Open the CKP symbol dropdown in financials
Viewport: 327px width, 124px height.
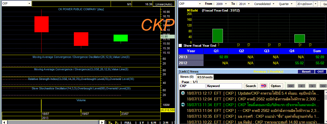(200, 4)
